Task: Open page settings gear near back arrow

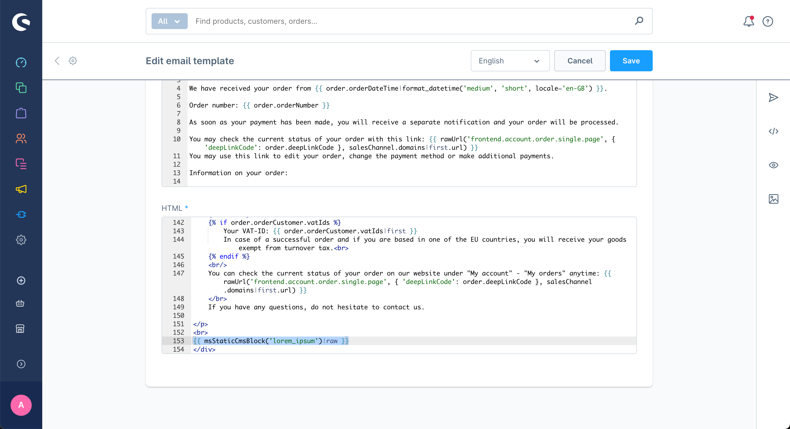Action: 73,61
